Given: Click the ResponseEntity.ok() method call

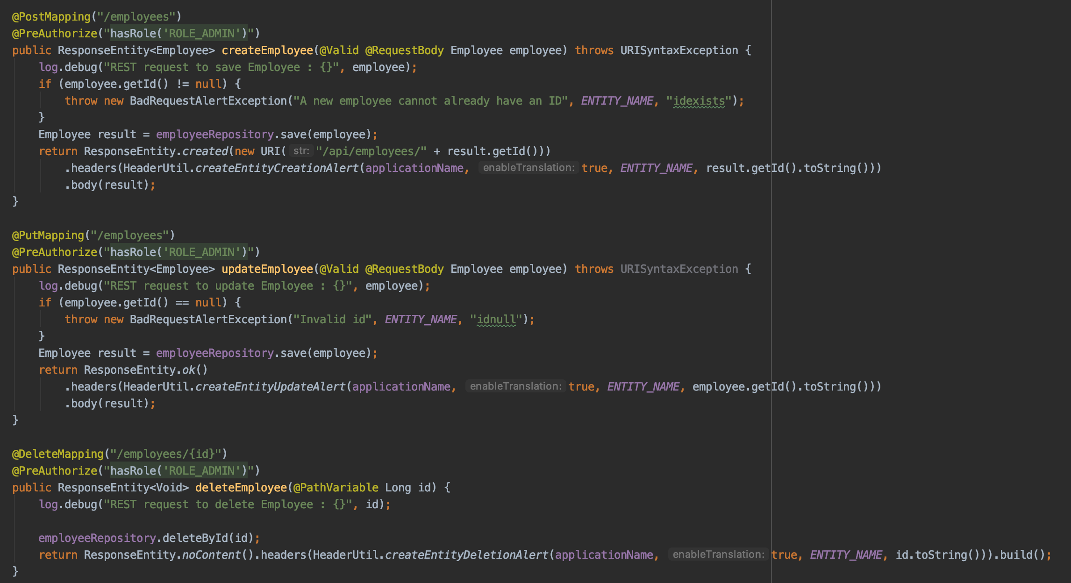Looking at the screenshot, I should [x=188, y=370].
